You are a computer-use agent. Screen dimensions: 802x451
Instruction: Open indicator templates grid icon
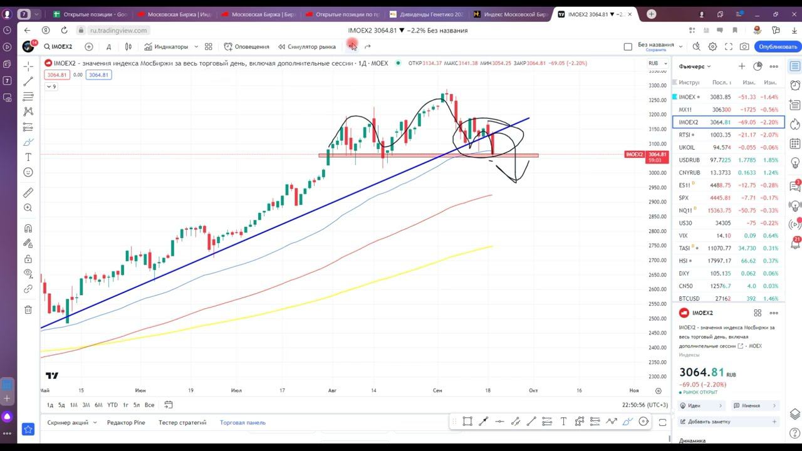pyautogui.click(x=209, y=46)
